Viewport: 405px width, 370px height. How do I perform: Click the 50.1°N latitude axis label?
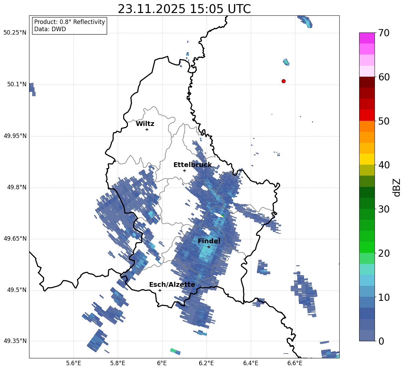[15, 84]
